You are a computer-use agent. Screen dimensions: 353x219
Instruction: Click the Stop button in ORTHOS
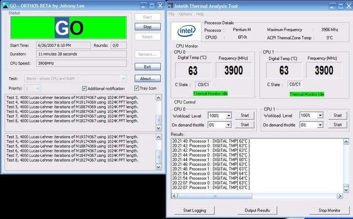point(148,27)
